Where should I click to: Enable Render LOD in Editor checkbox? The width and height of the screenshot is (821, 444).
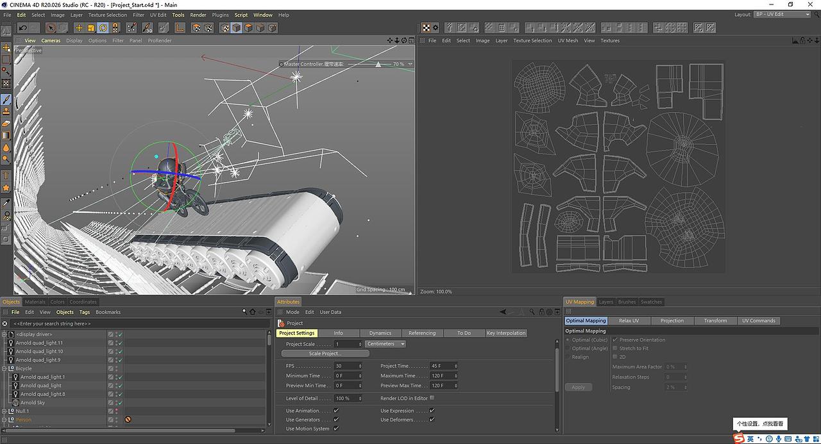coord(432,398)
